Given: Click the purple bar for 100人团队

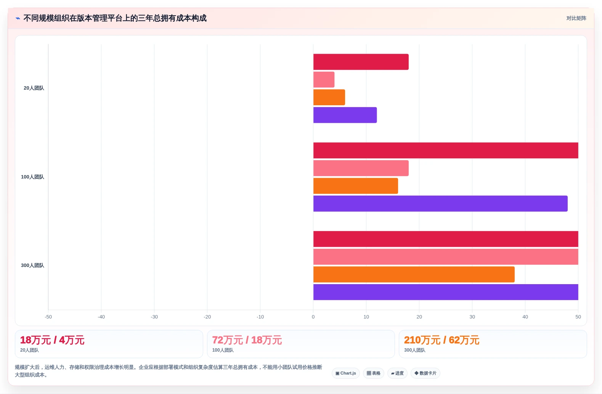Looking at the screenshot, I should point(440,204).
